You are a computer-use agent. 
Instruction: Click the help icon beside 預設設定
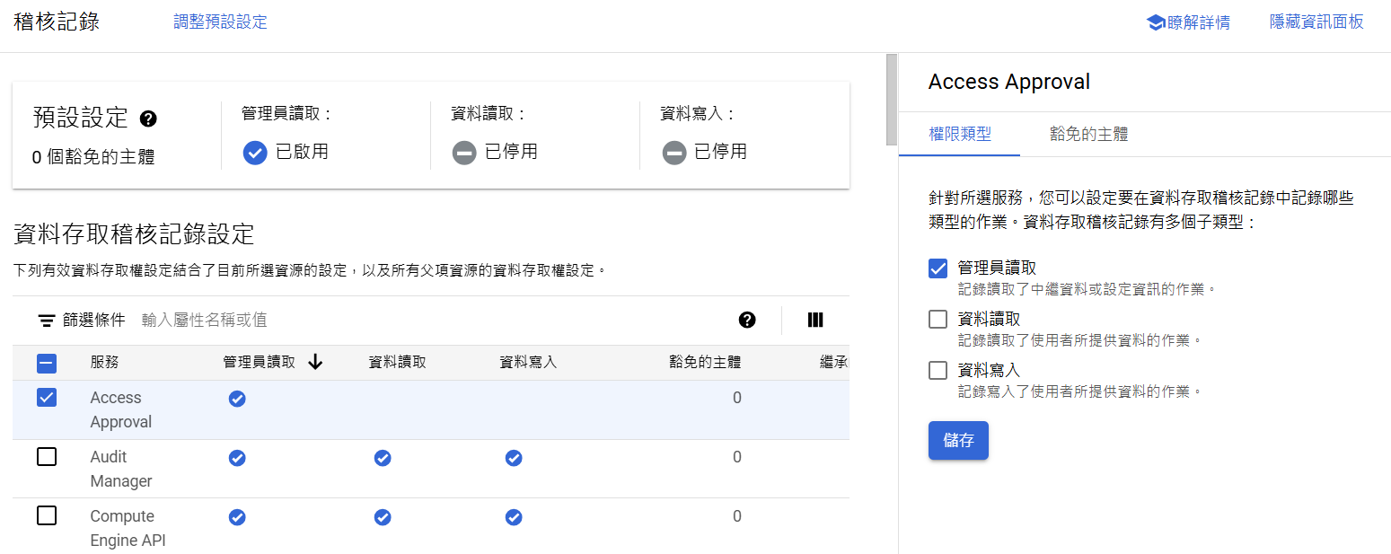click(x=149, y=119)
